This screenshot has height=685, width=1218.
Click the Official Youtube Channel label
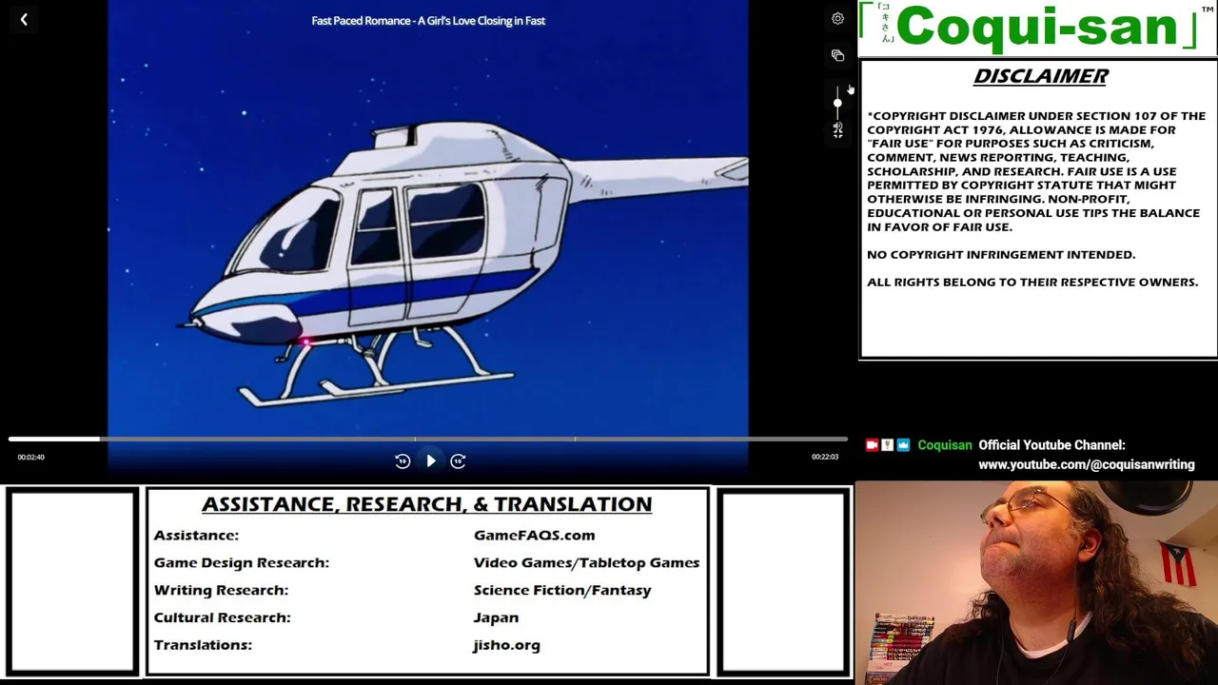pos(1051,445)
